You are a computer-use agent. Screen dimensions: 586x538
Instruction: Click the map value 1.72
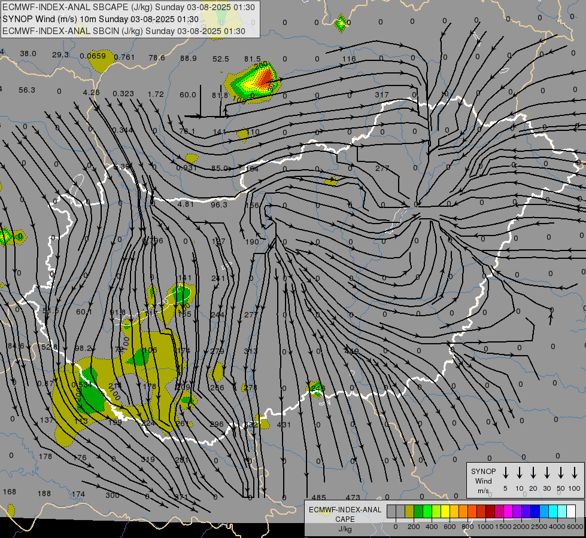pyautogui.click(x=156, y=94)
